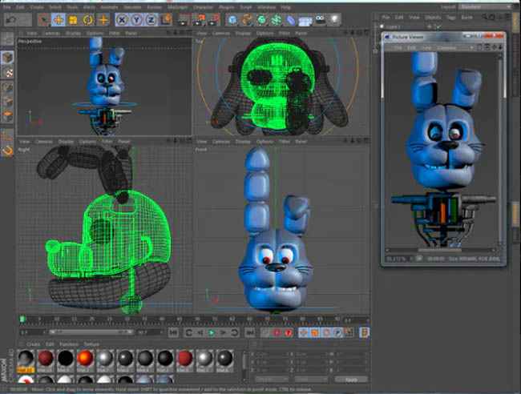Click the timeline preview range slider bar

[91, 332]
